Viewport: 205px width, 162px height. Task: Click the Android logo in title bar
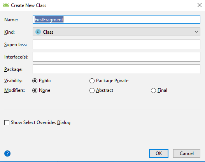[x=6, y=5]
